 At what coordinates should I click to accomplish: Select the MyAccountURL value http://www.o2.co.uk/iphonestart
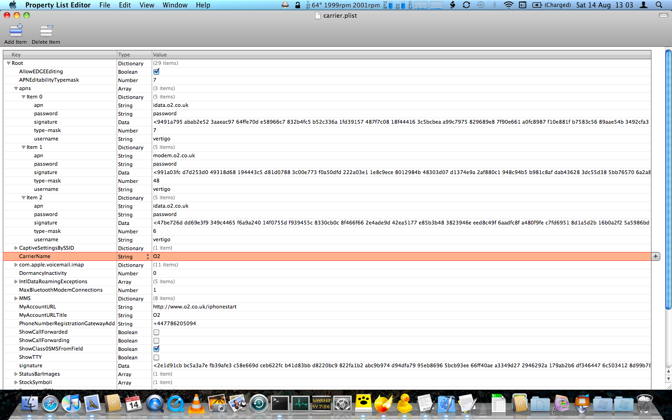click(x=195, y=307)
